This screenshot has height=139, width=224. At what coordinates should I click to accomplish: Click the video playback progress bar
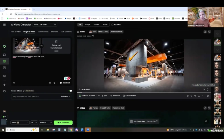pos(144,92)
